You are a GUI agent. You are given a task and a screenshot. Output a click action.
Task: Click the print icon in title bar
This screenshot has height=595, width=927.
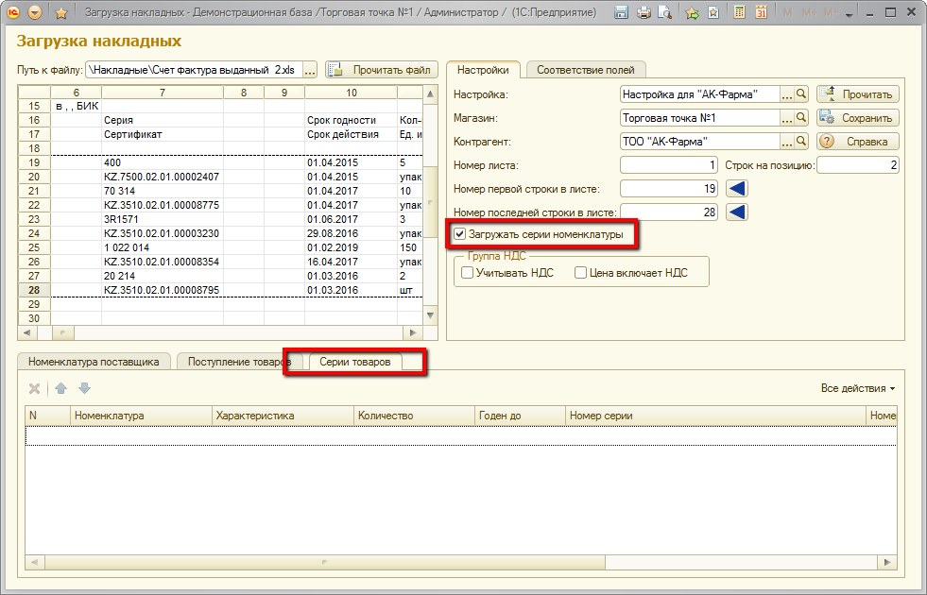(x=644, y=13)
